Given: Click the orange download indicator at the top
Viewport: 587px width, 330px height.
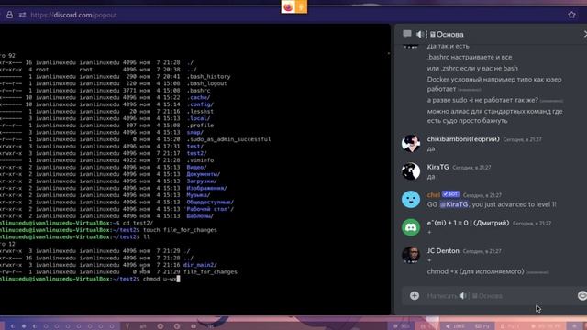Looking at the screenshot, I should pos(301,6).
